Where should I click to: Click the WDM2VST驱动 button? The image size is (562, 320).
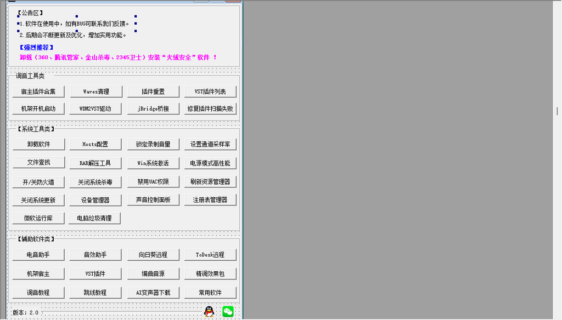(x=95, y=109)
